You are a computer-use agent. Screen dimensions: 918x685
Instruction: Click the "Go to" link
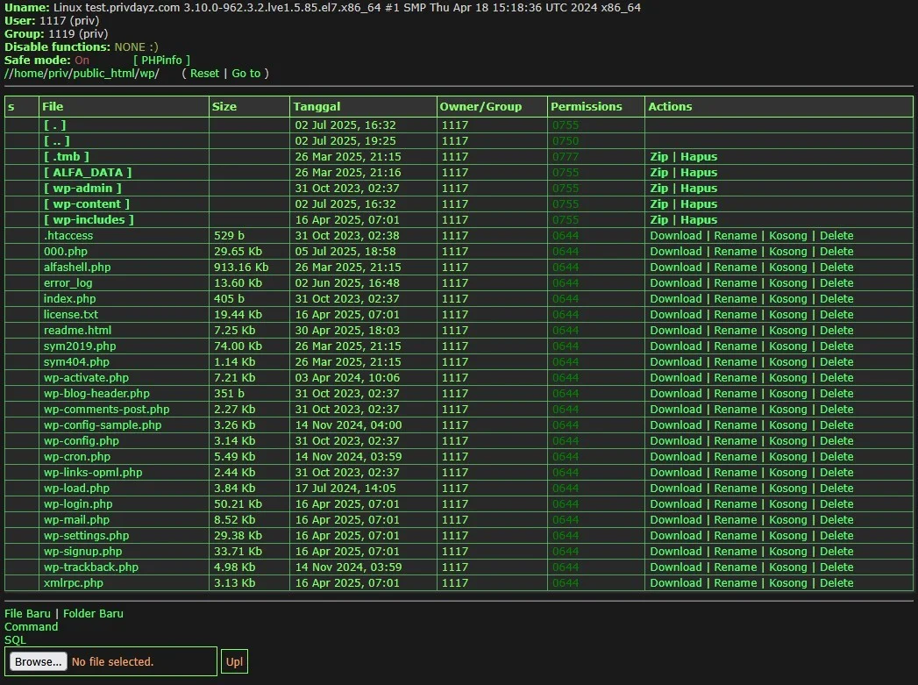click(x=248, y=73)
